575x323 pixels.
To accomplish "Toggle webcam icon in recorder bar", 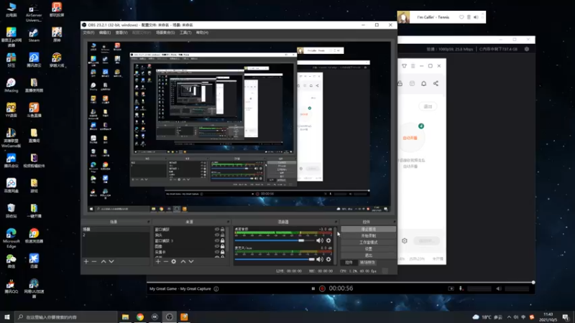I will tap(451, 289).
